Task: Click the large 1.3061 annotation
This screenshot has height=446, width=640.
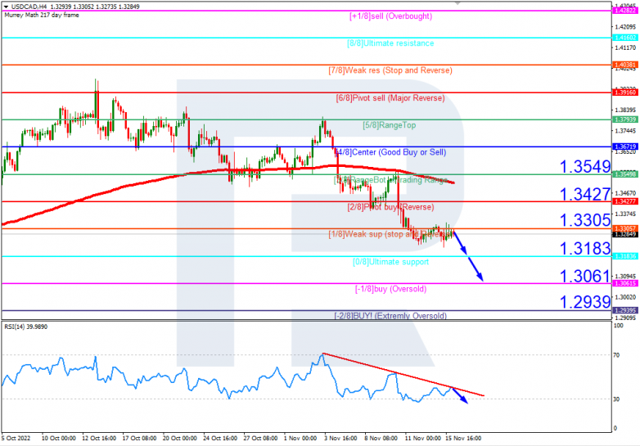Action: tap(585, 277)
